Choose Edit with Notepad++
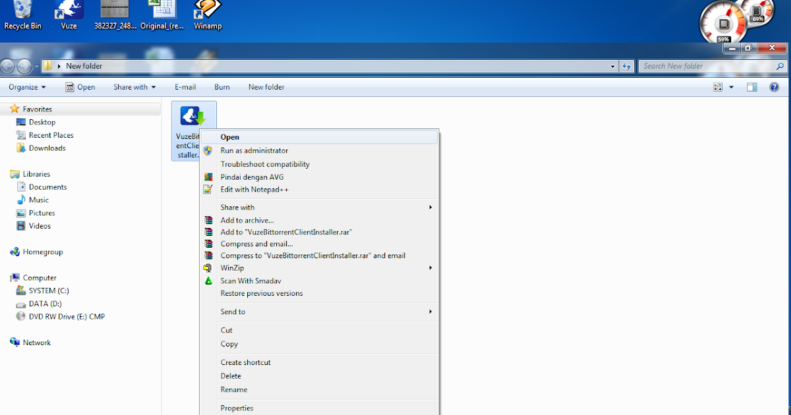Screen dimensions: 791x415 point(319,190)
